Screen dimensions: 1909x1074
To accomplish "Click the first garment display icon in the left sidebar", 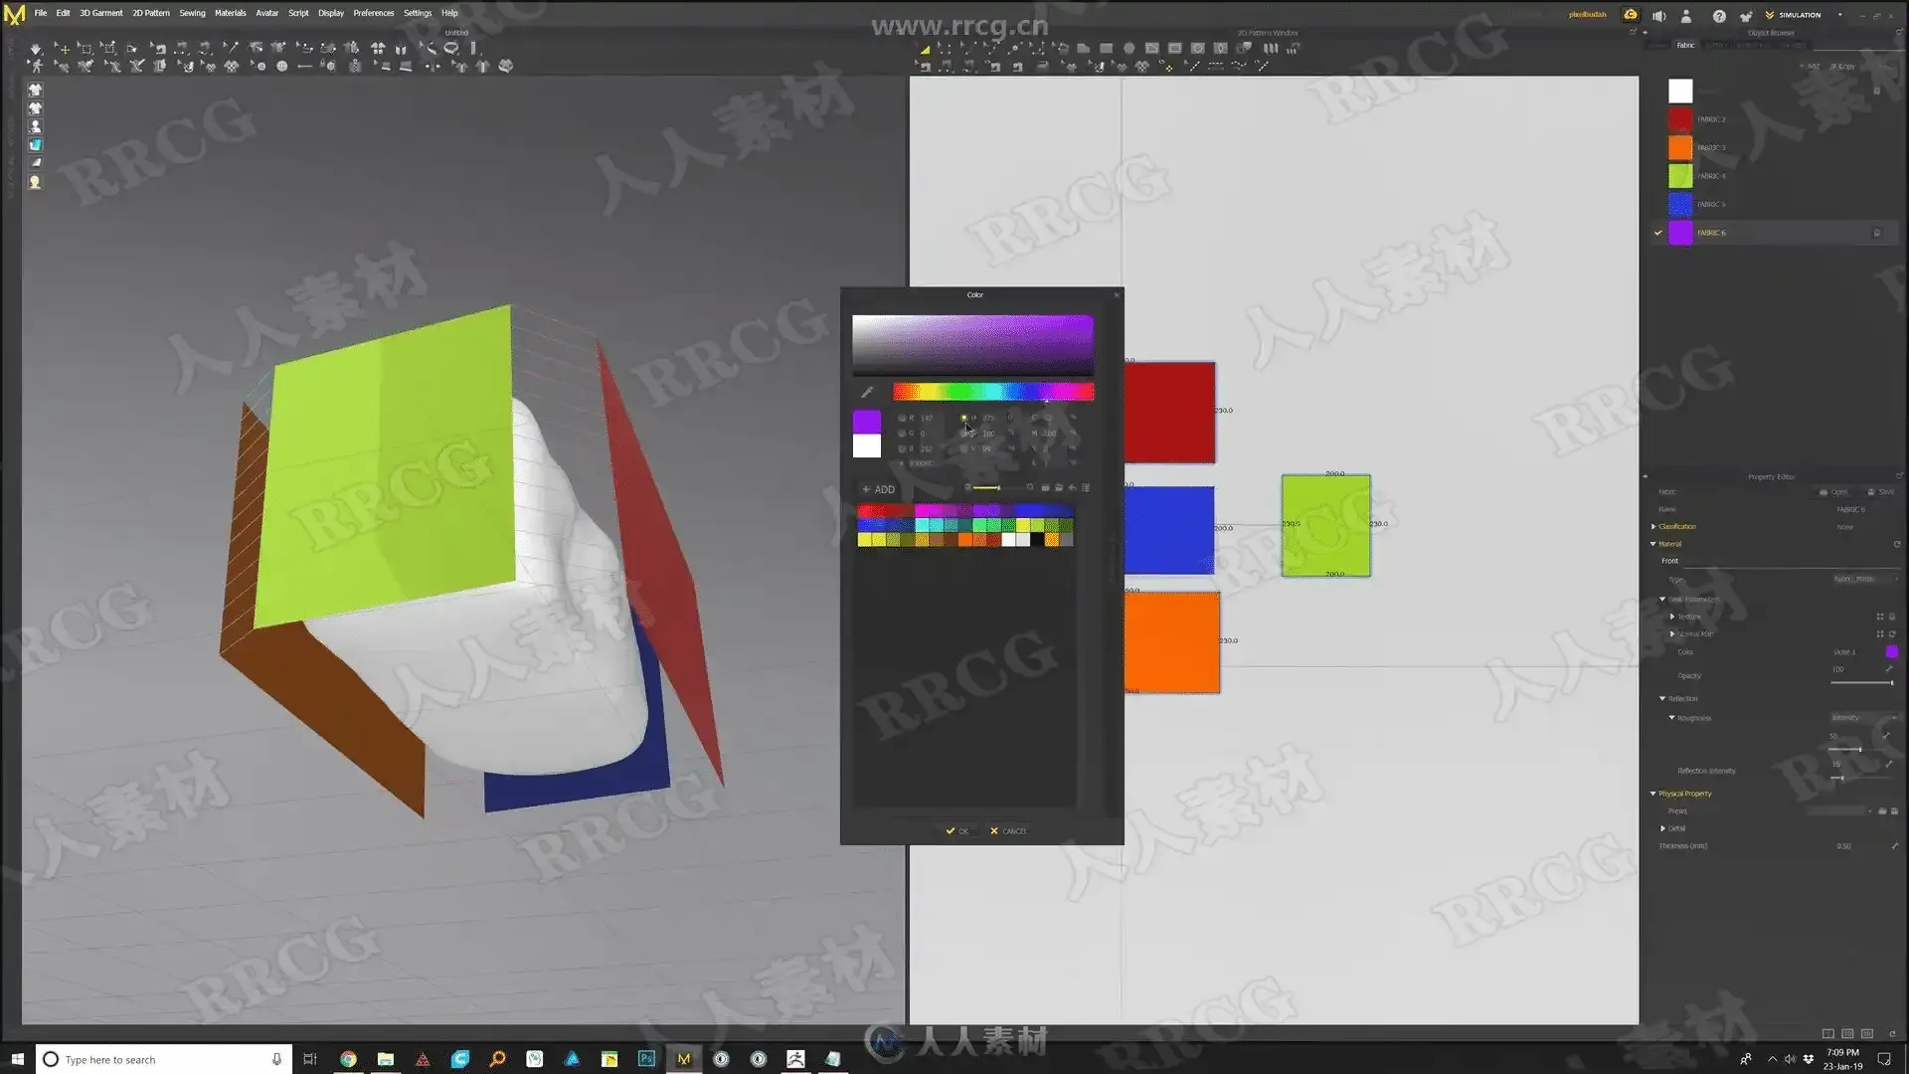I will click(x=35, y=89).
